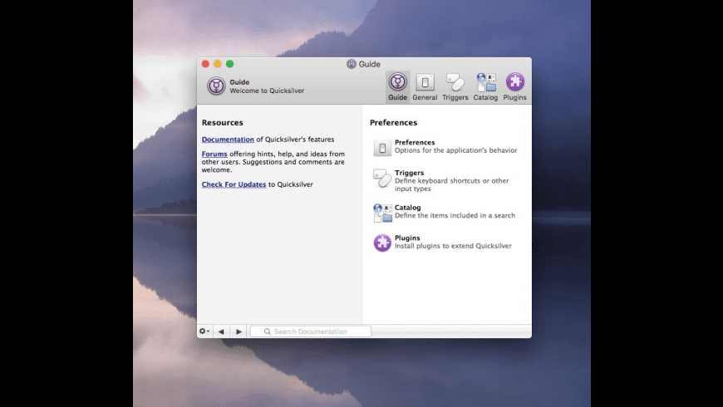Open Plugins pane from toolbar
723x407 pixels.
tap(514, 86)
